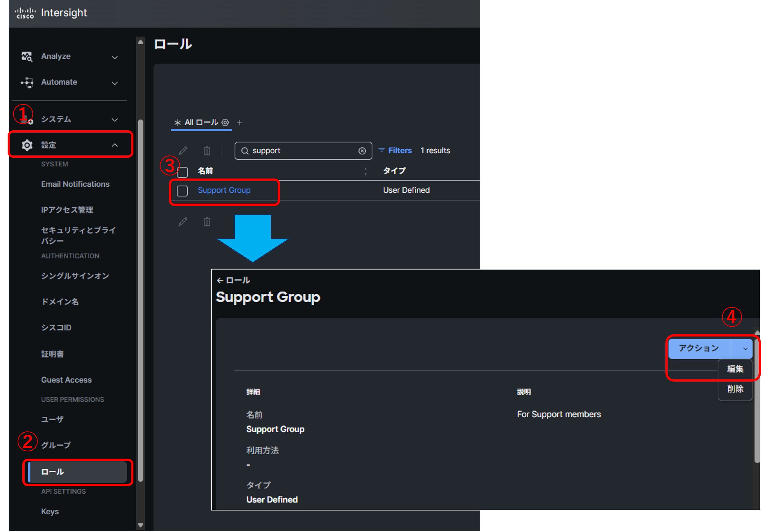Select ロール in sidebar
The width and height of the screenshot is (761, 531).
[78, 472]
